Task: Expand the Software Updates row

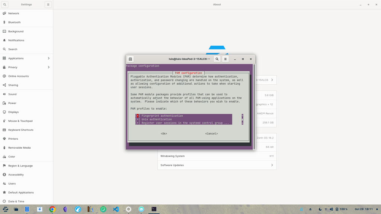Action: click(x=217, y=165)
